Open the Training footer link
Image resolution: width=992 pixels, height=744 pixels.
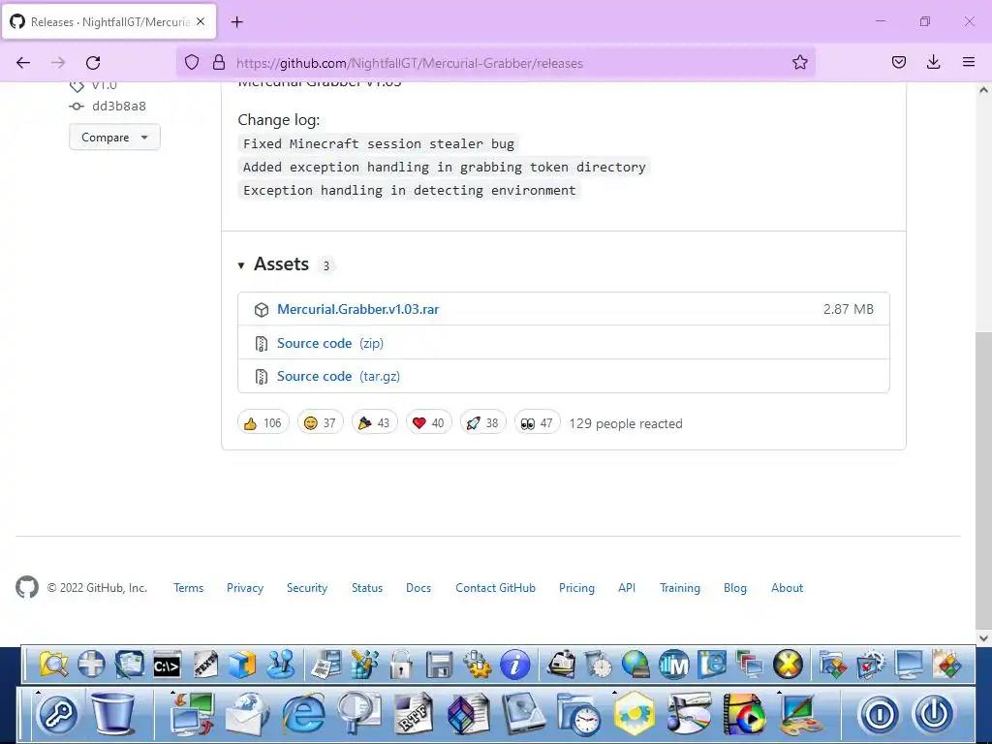[679, 588]
